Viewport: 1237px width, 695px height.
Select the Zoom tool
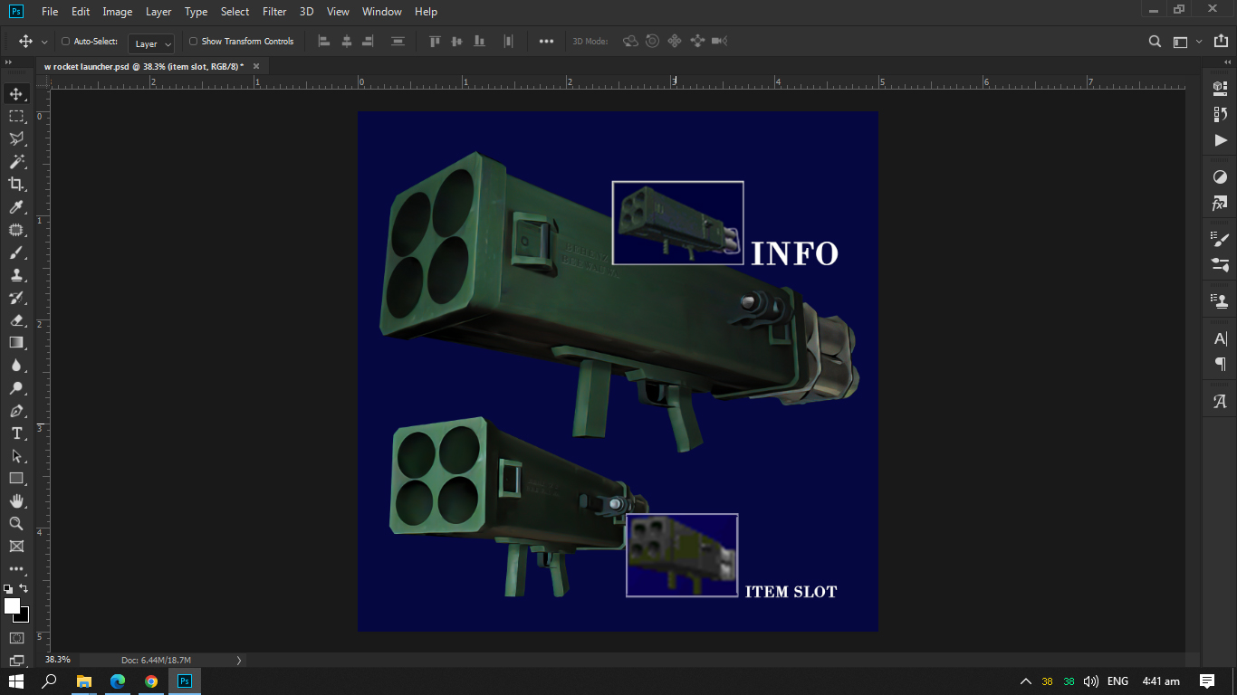16,523
